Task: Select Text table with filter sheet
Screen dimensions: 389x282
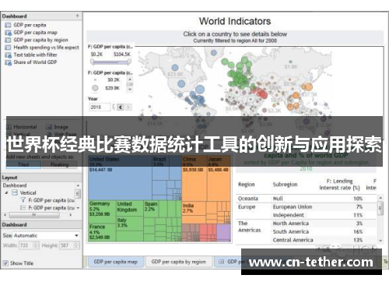Action: pos(35,55)
